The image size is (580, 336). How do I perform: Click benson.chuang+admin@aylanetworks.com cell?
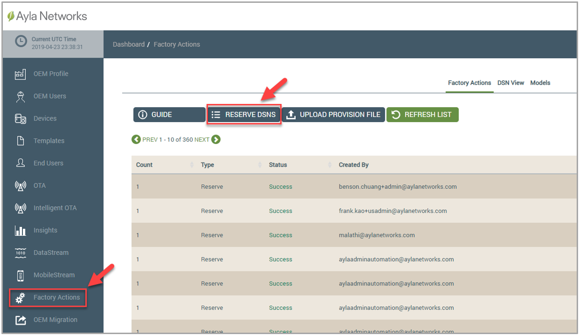tap(398, 187)
